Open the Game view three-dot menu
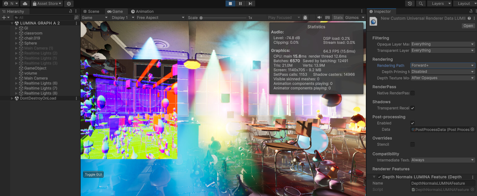The image size is (477, 196). coord(362,11)
